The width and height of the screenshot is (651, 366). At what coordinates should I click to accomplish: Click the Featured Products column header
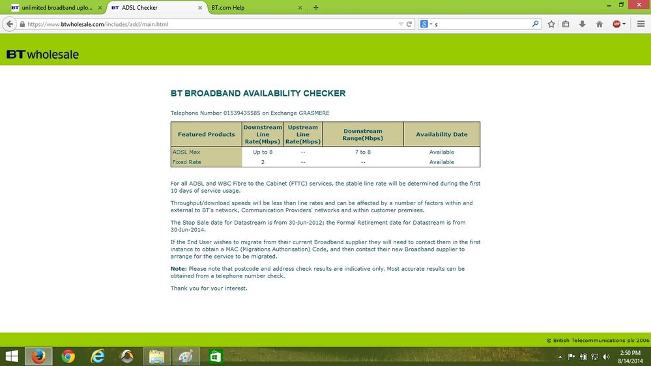coord(207,134)
